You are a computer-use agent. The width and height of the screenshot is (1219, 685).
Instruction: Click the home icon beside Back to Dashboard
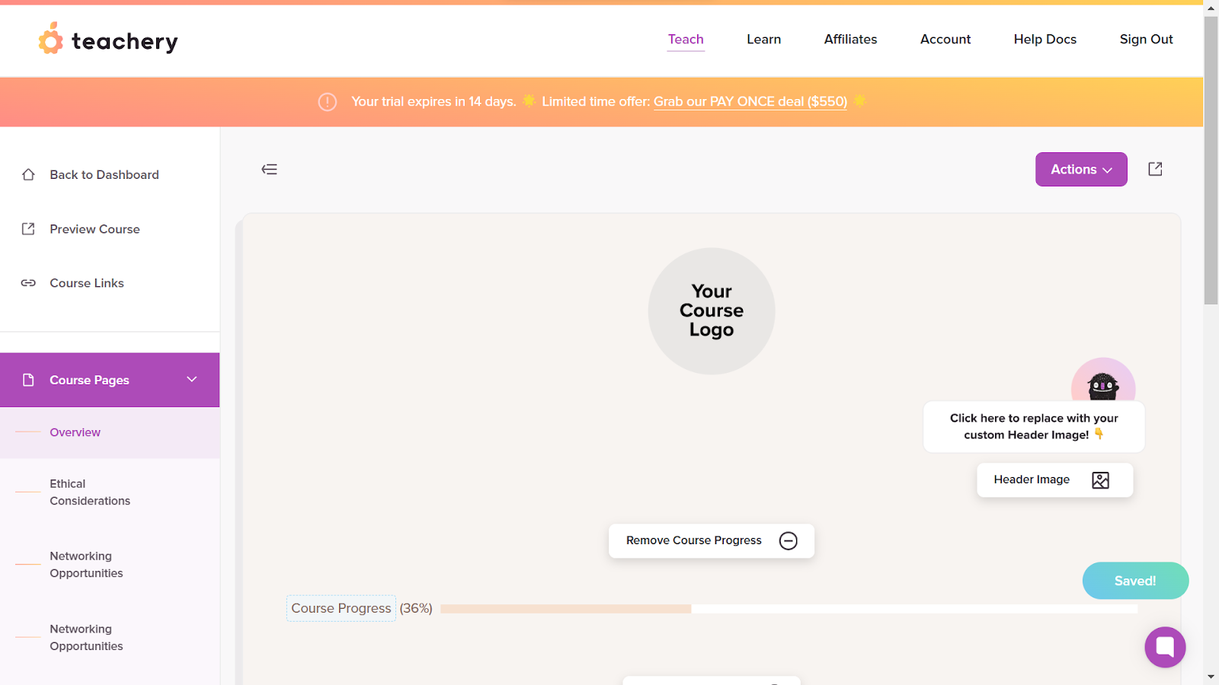pyautogui.click(x=28, y=174)
